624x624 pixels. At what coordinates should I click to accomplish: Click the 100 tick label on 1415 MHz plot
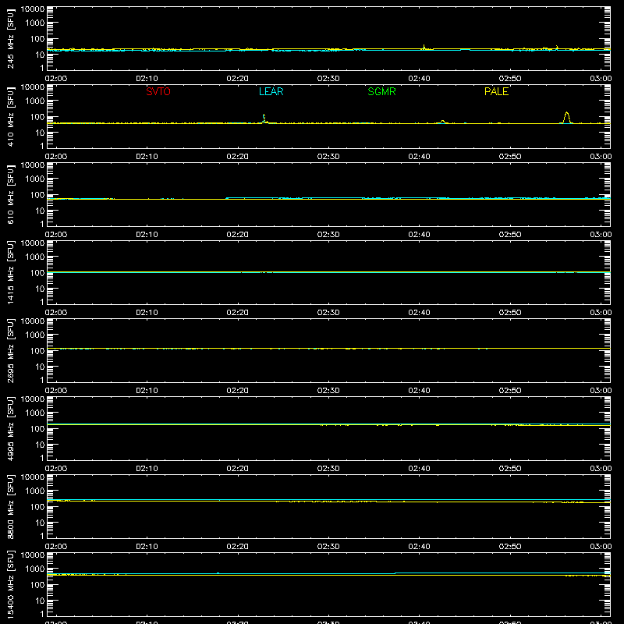click(x=37, y=273)
